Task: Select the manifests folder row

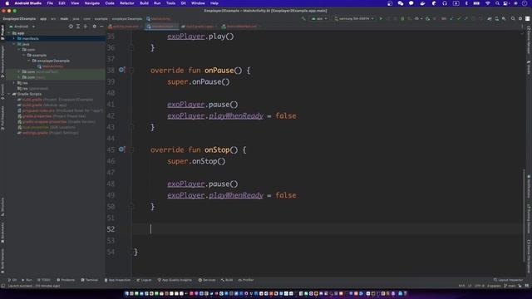Action: coord(56,39)
